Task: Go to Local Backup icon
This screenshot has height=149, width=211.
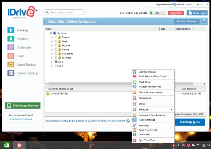Action: coord(11,64)
